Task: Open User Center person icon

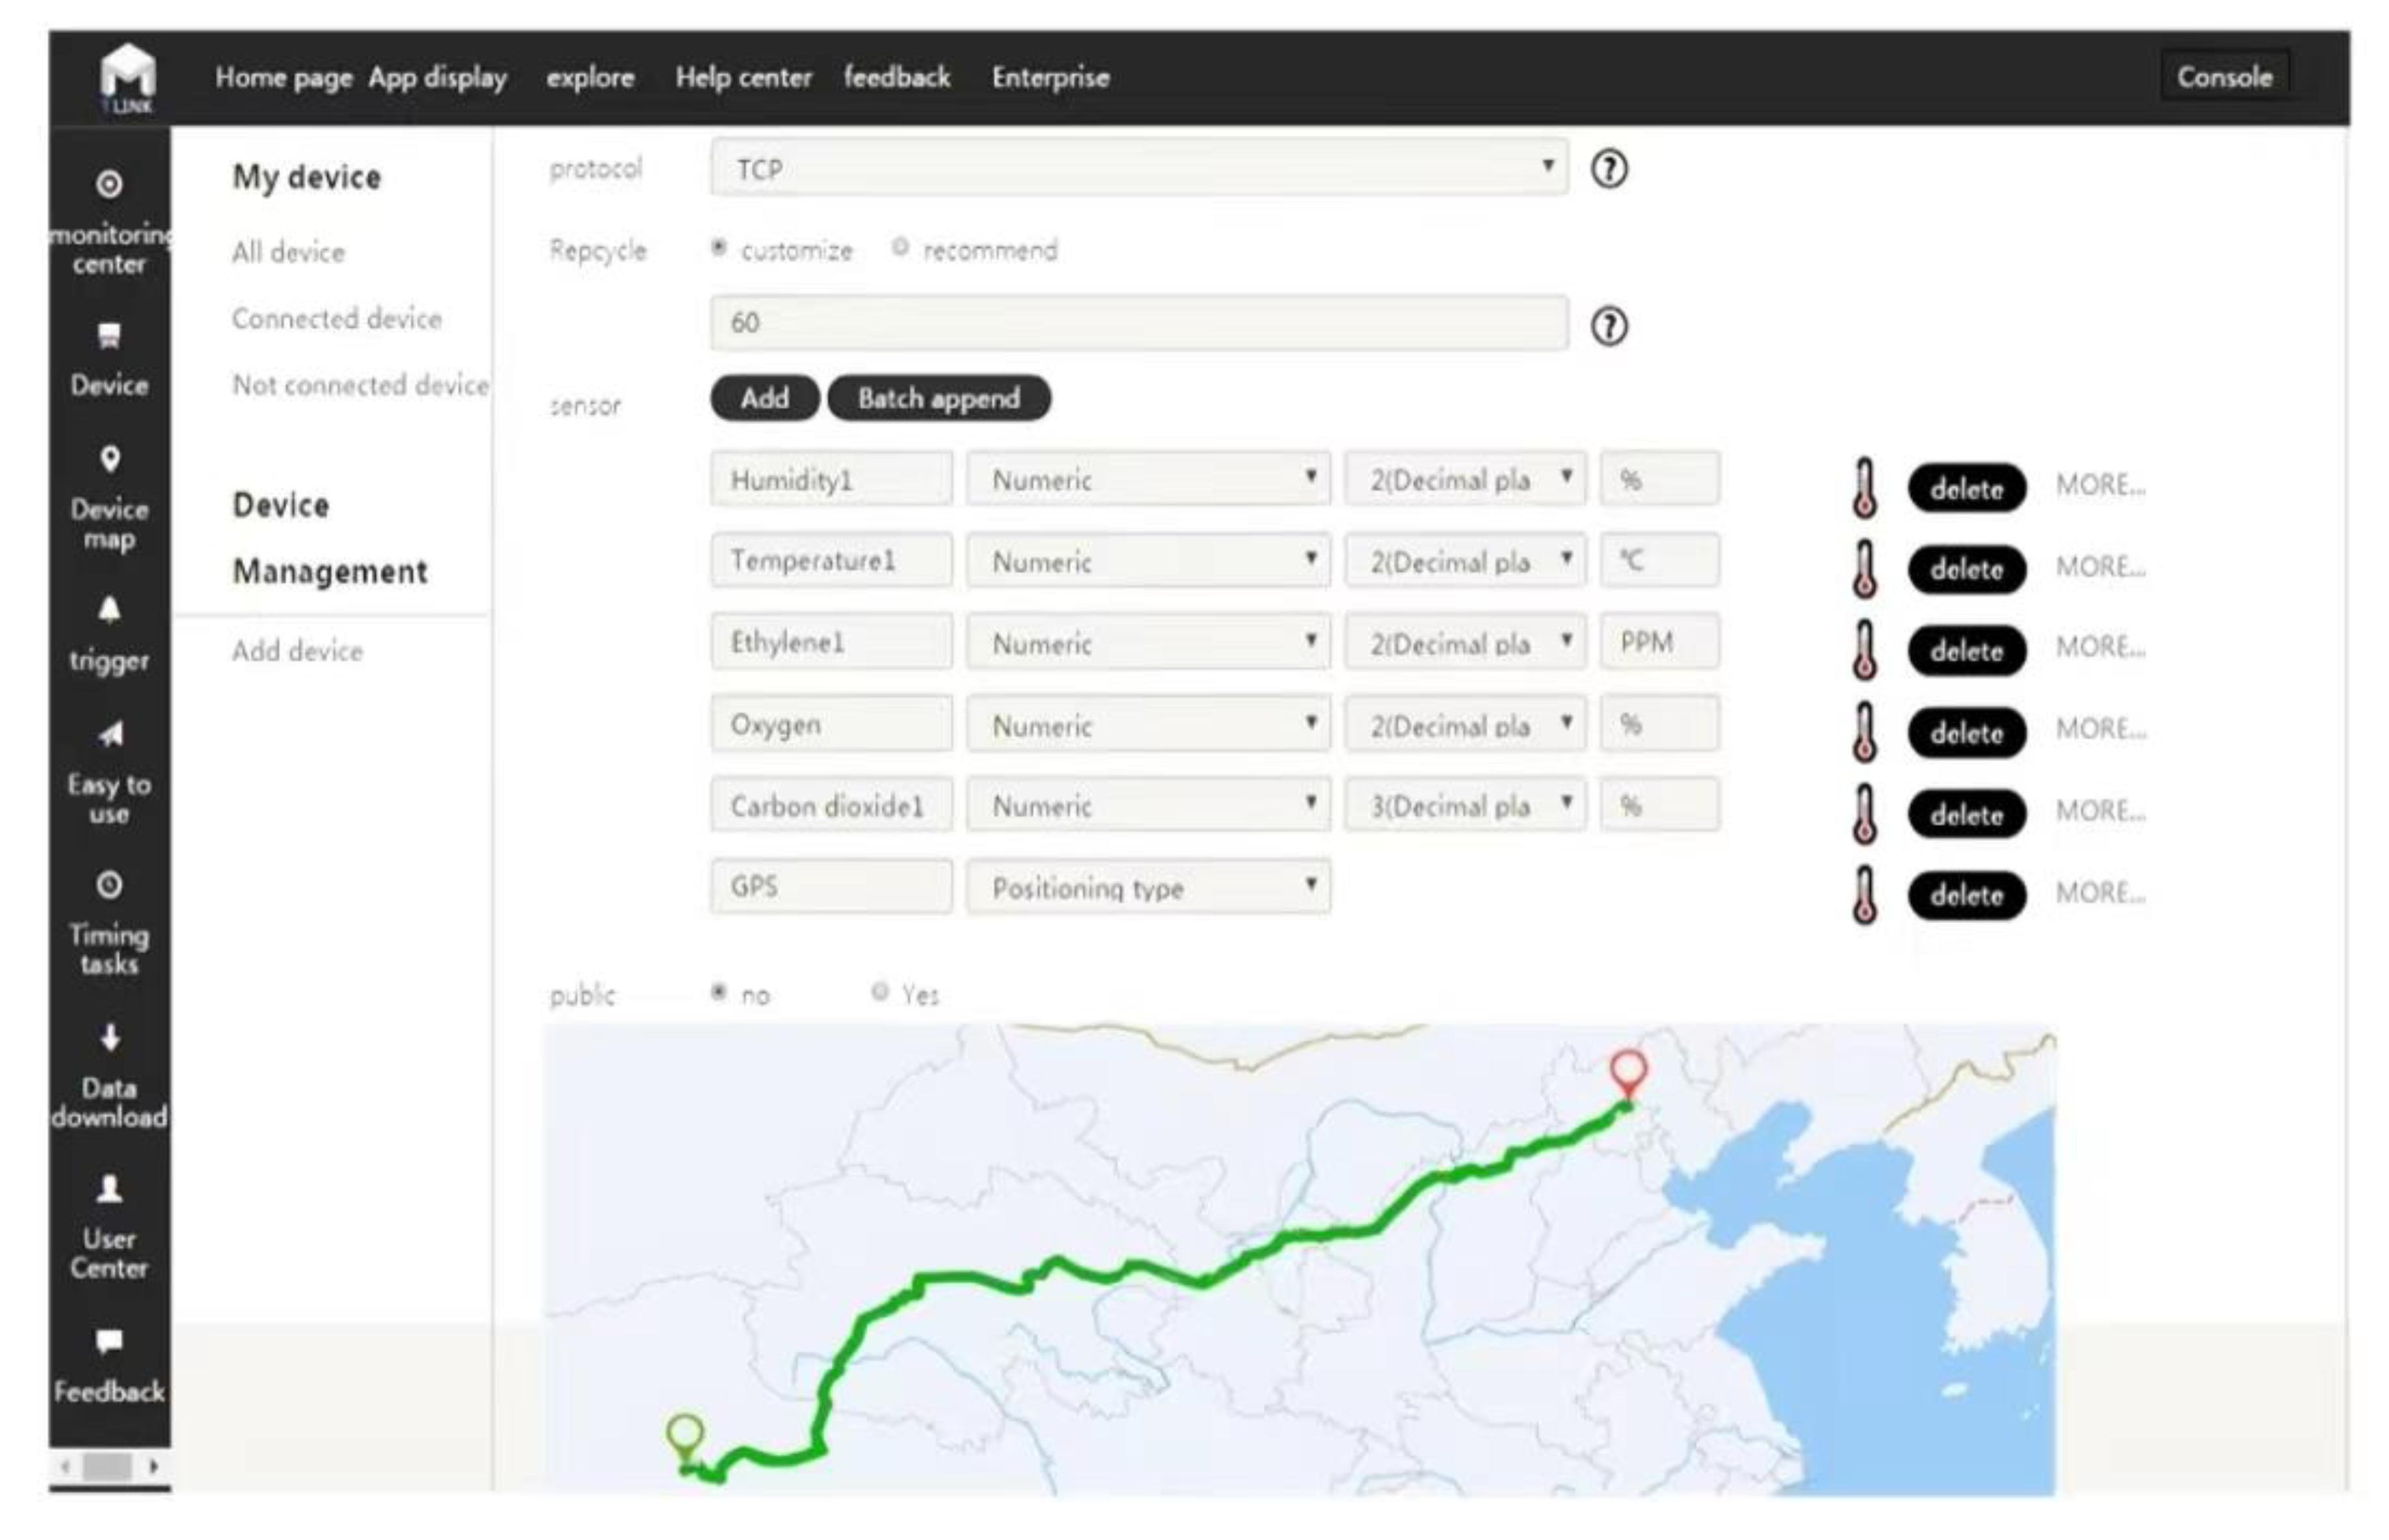Action: click(109, 1189)
